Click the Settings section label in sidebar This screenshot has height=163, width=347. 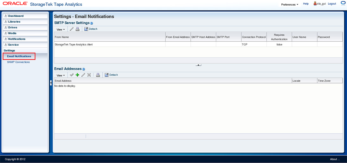click(9, 51)
